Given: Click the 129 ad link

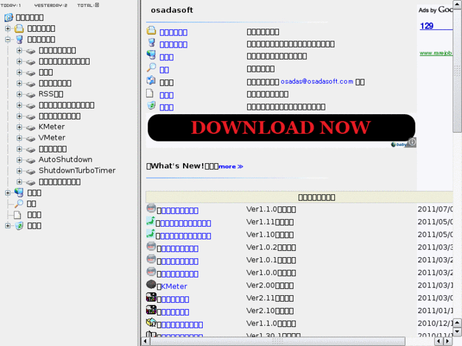Looking at the screenshot, I should pyautogui.click(x=426, y=26).
